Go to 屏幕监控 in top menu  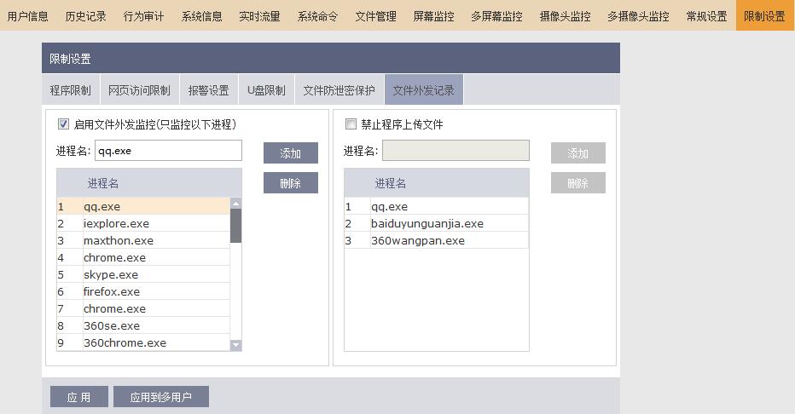433,16
